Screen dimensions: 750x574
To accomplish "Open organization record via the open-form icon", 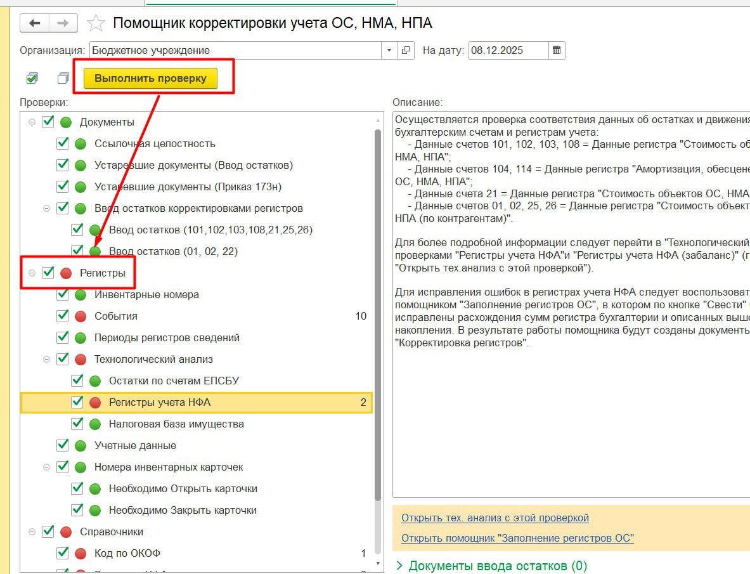I will tap(406, 50).
